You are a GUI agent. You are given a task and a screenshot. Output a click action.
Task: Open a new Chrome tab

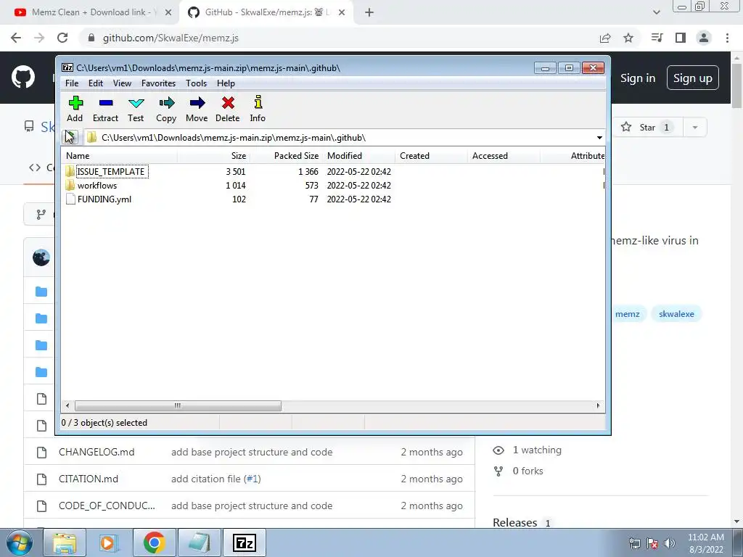point(369,13)
